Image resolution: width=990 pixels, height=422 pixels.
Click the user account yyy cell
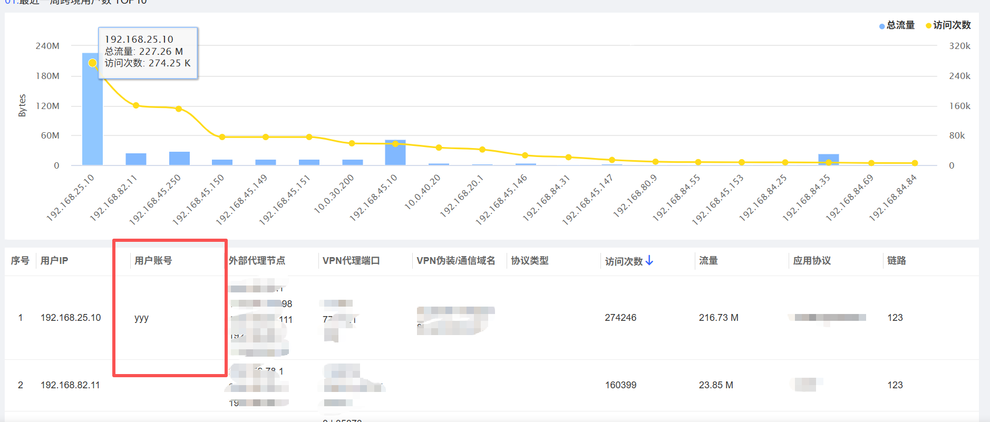(x=141, y=318)
